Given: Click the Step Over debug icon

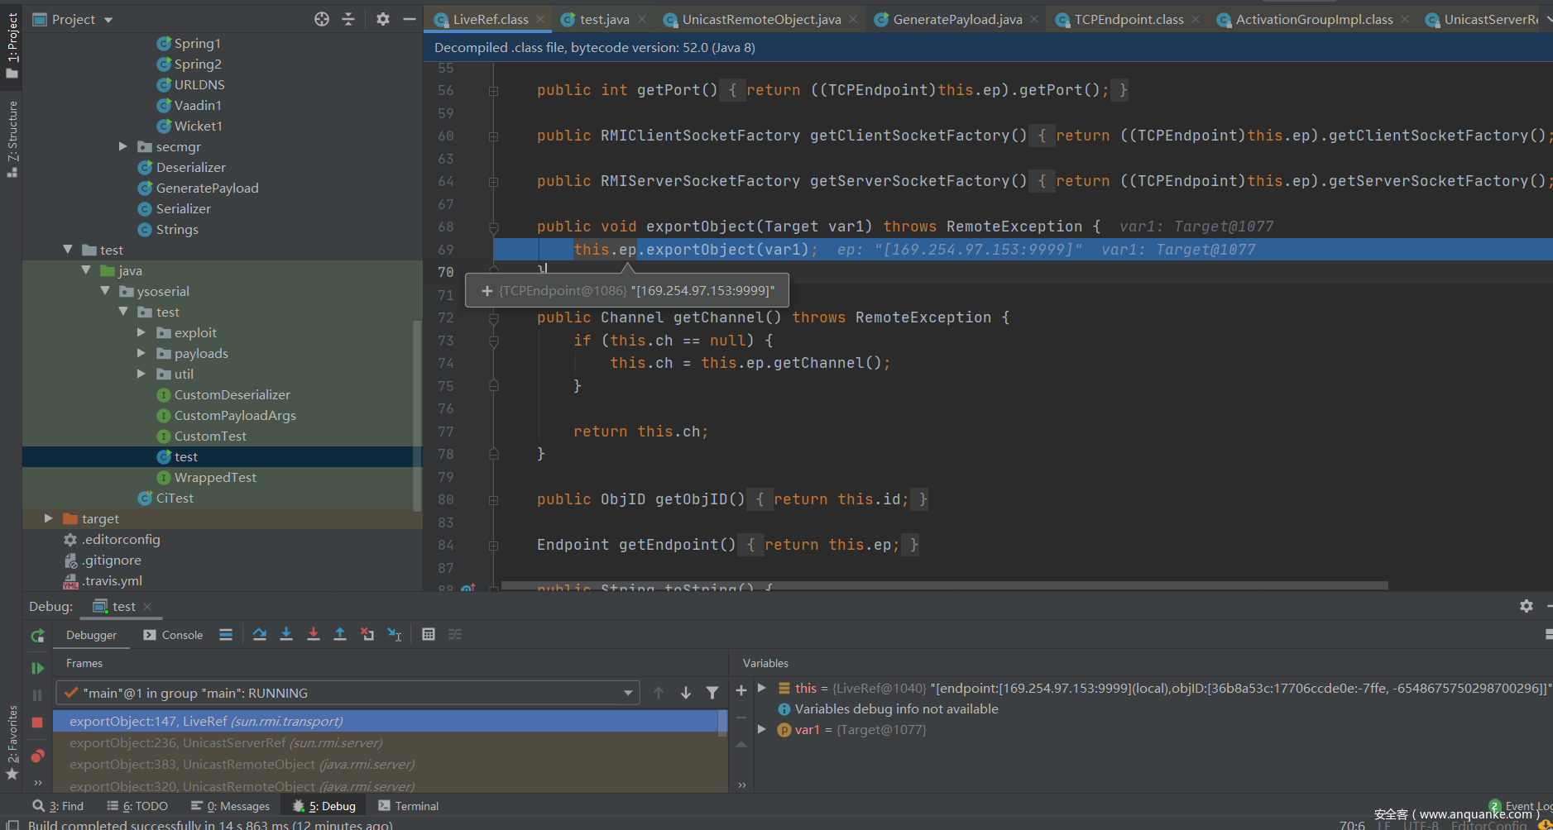Looking at the screenshot, I should click(260, 634).
